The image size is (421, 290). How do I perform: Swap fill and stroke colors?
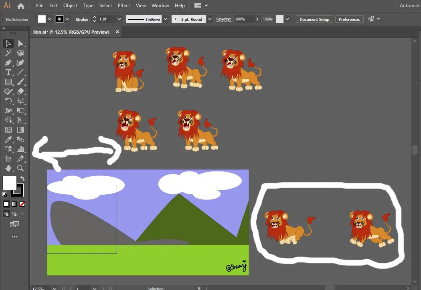pos(22,178)
